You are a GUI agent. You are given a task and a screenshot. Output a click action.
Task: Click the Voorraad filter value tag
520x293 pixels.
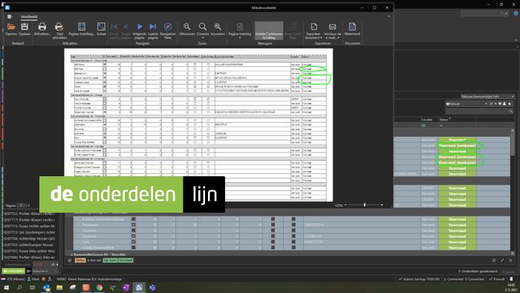(x=126, y=260)
